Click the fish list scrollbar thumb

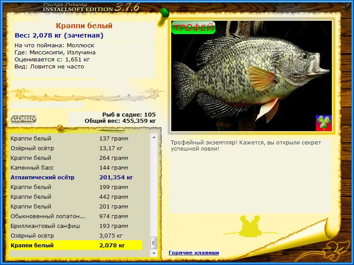(x=154, y=243)
